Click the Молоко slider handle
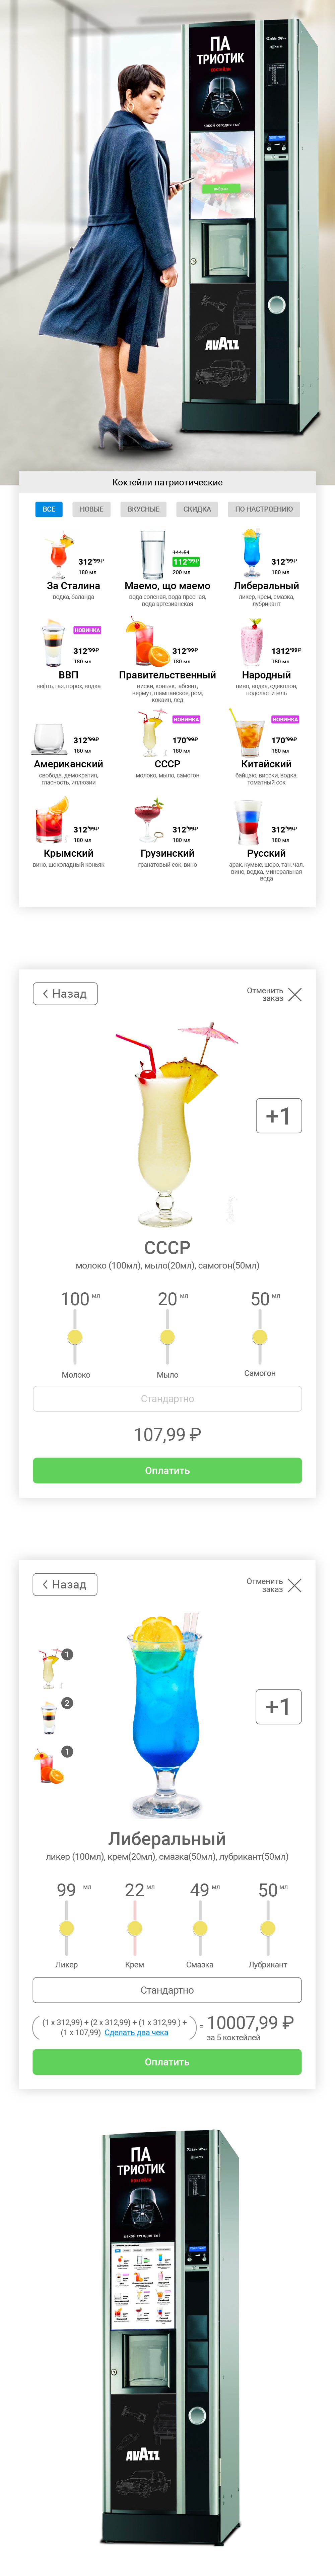This screenshot has width=335, height=2576. (x=75, y=1337)
